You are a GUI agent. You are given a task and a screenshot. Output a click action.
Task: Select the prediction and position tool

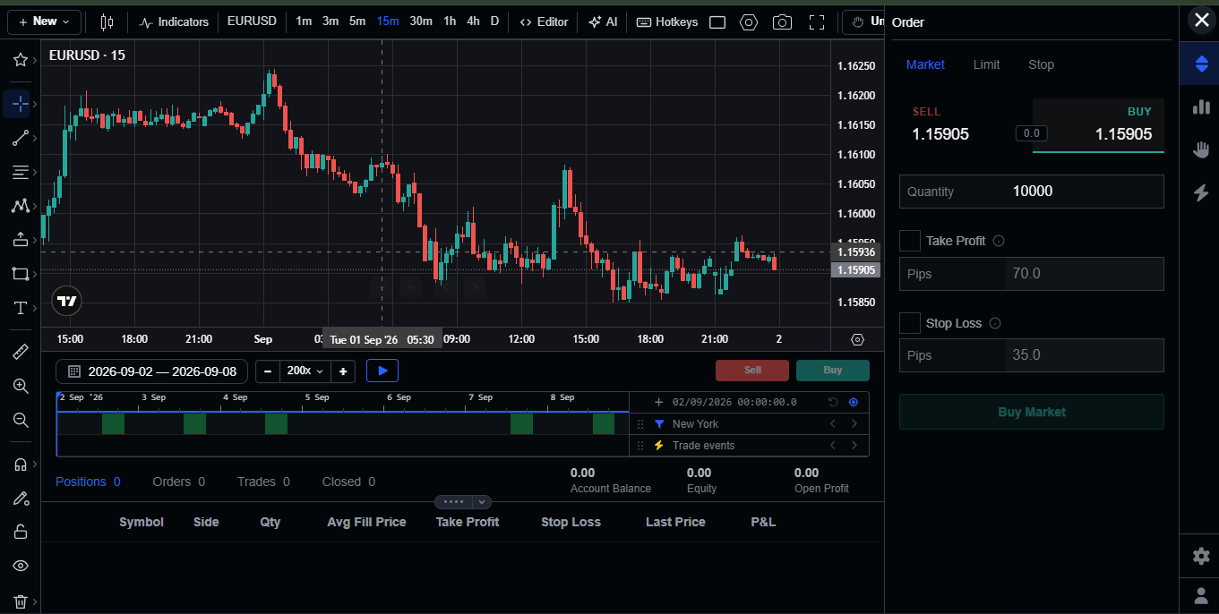point(20,239)
